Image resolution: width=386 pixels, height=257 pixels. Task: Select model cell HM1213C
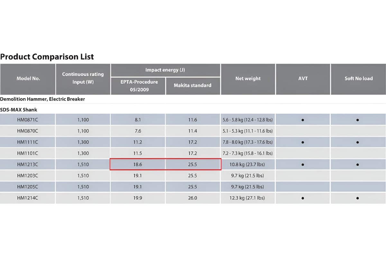coord(28,164)
